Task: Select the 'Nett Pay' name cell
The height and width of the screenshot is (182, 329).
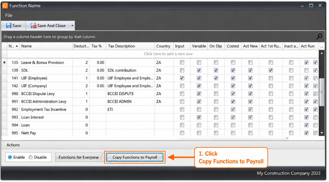Action: point(46,133)
